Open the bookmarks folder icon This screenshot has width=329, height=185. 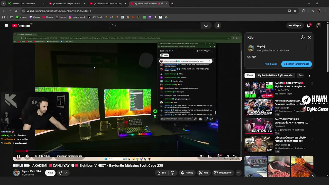(x=12, y=17)
